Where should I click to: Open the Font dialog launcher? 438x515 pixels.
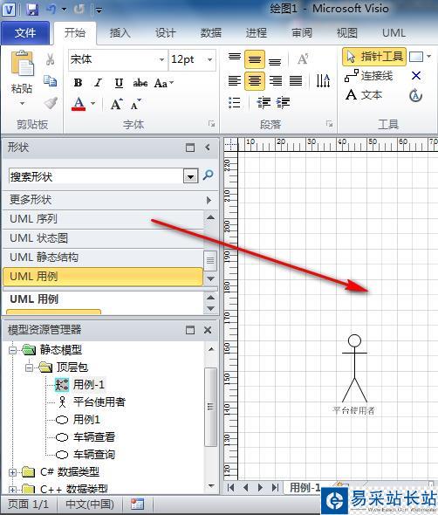coord(211,124)
